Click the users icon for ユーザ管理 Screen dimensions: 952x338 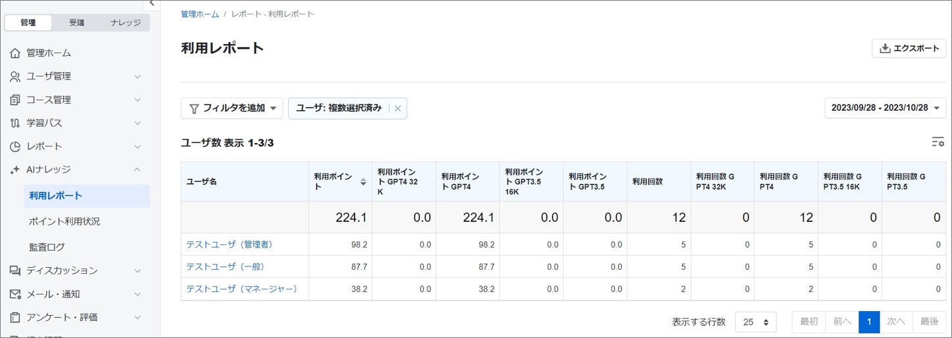click(x=15, y=77)
